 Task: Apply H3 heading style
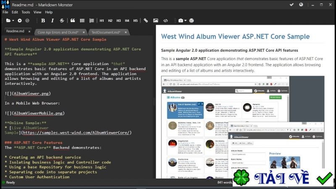pos(118,21)
